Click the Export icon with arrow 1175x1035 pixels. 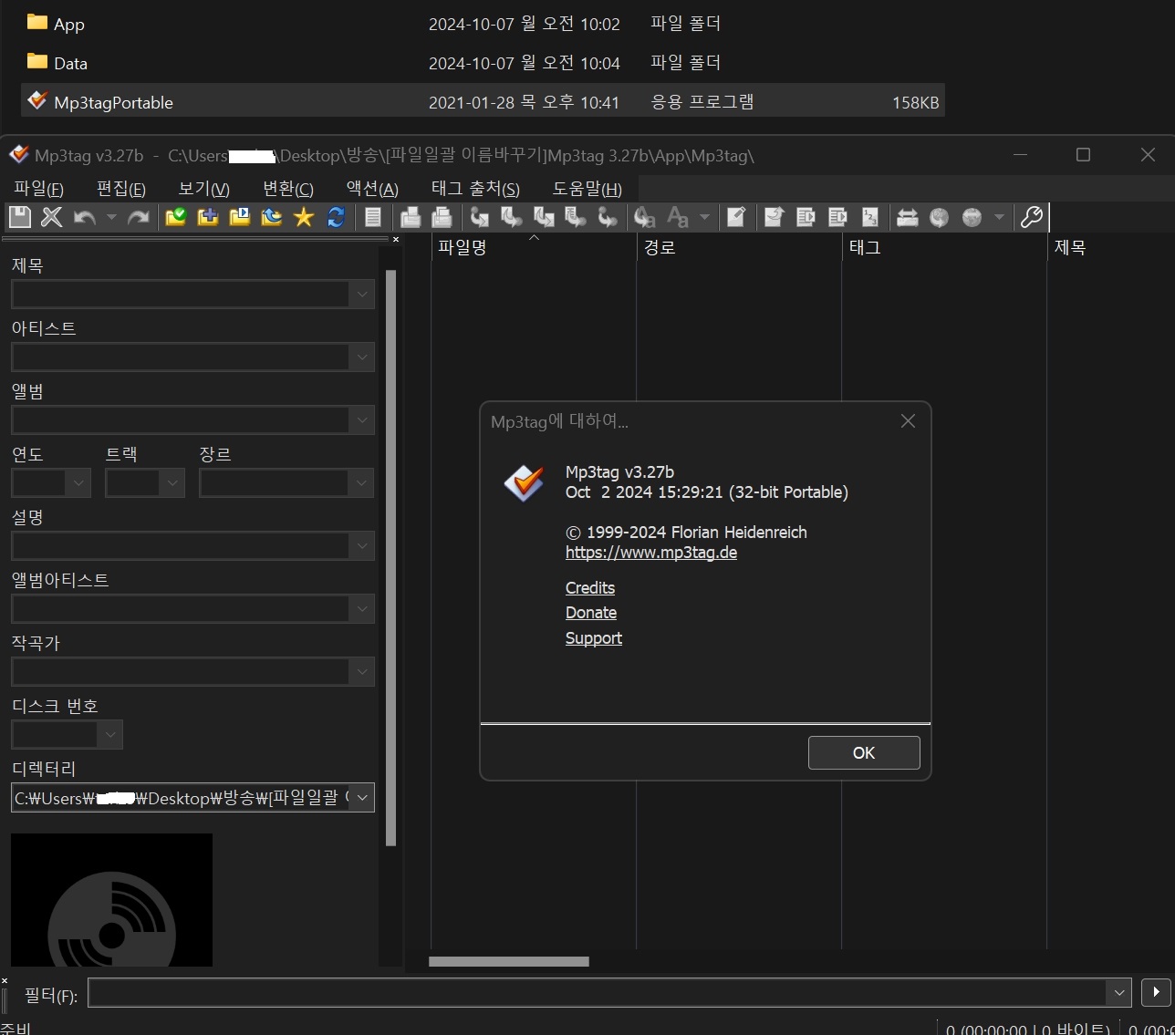(x=774, y=217)
